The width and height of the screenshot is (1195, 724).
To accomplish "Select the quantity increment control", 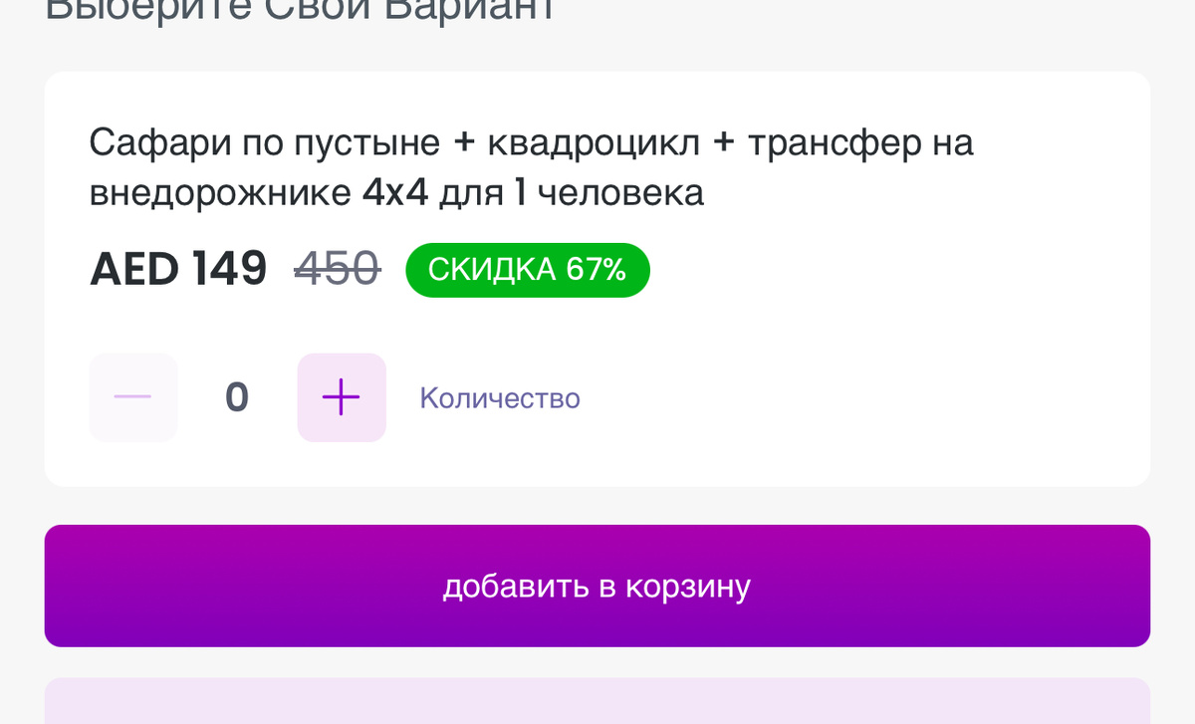I will 342,397.
